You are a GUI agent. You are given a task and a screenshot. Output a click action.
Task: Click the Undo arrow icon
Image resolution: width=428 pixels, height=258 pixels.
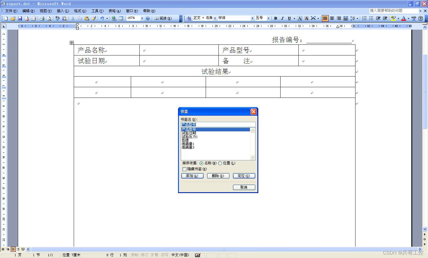coord(102,18)
